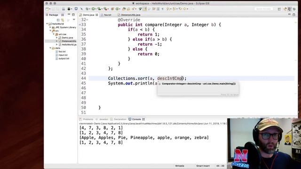
Task: Click the green Run button in toolbar
Action: click(x=93, y=9)
